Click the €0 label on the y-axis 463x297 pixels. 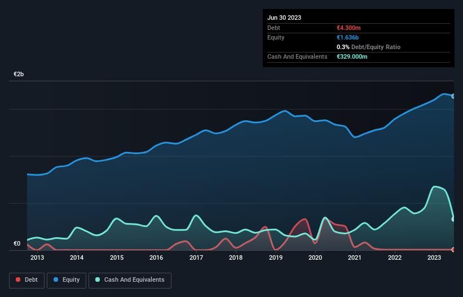(x=17, y=244)
